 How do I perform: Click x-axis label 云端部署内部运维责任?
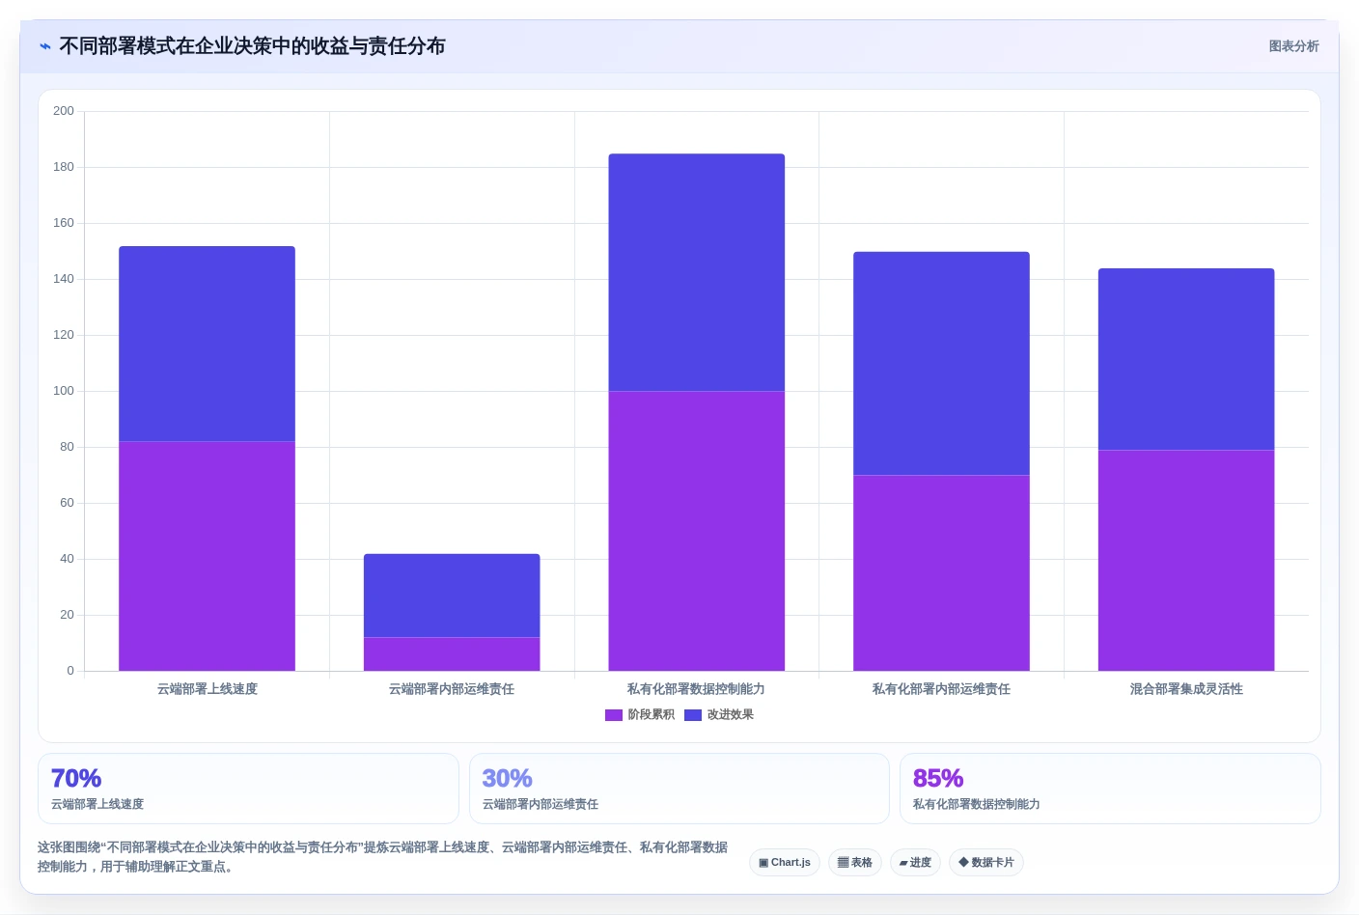coord(452,689)
